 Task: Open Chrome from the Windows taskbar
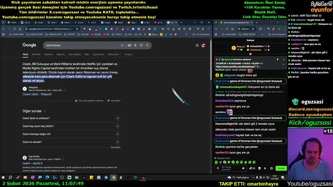click(113, 178)
